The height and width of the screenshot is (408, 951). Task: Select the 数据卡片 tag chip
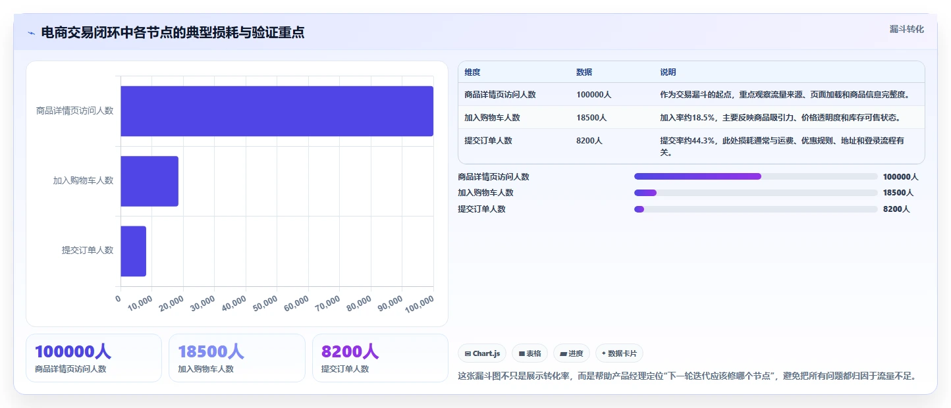pos(619,353)
